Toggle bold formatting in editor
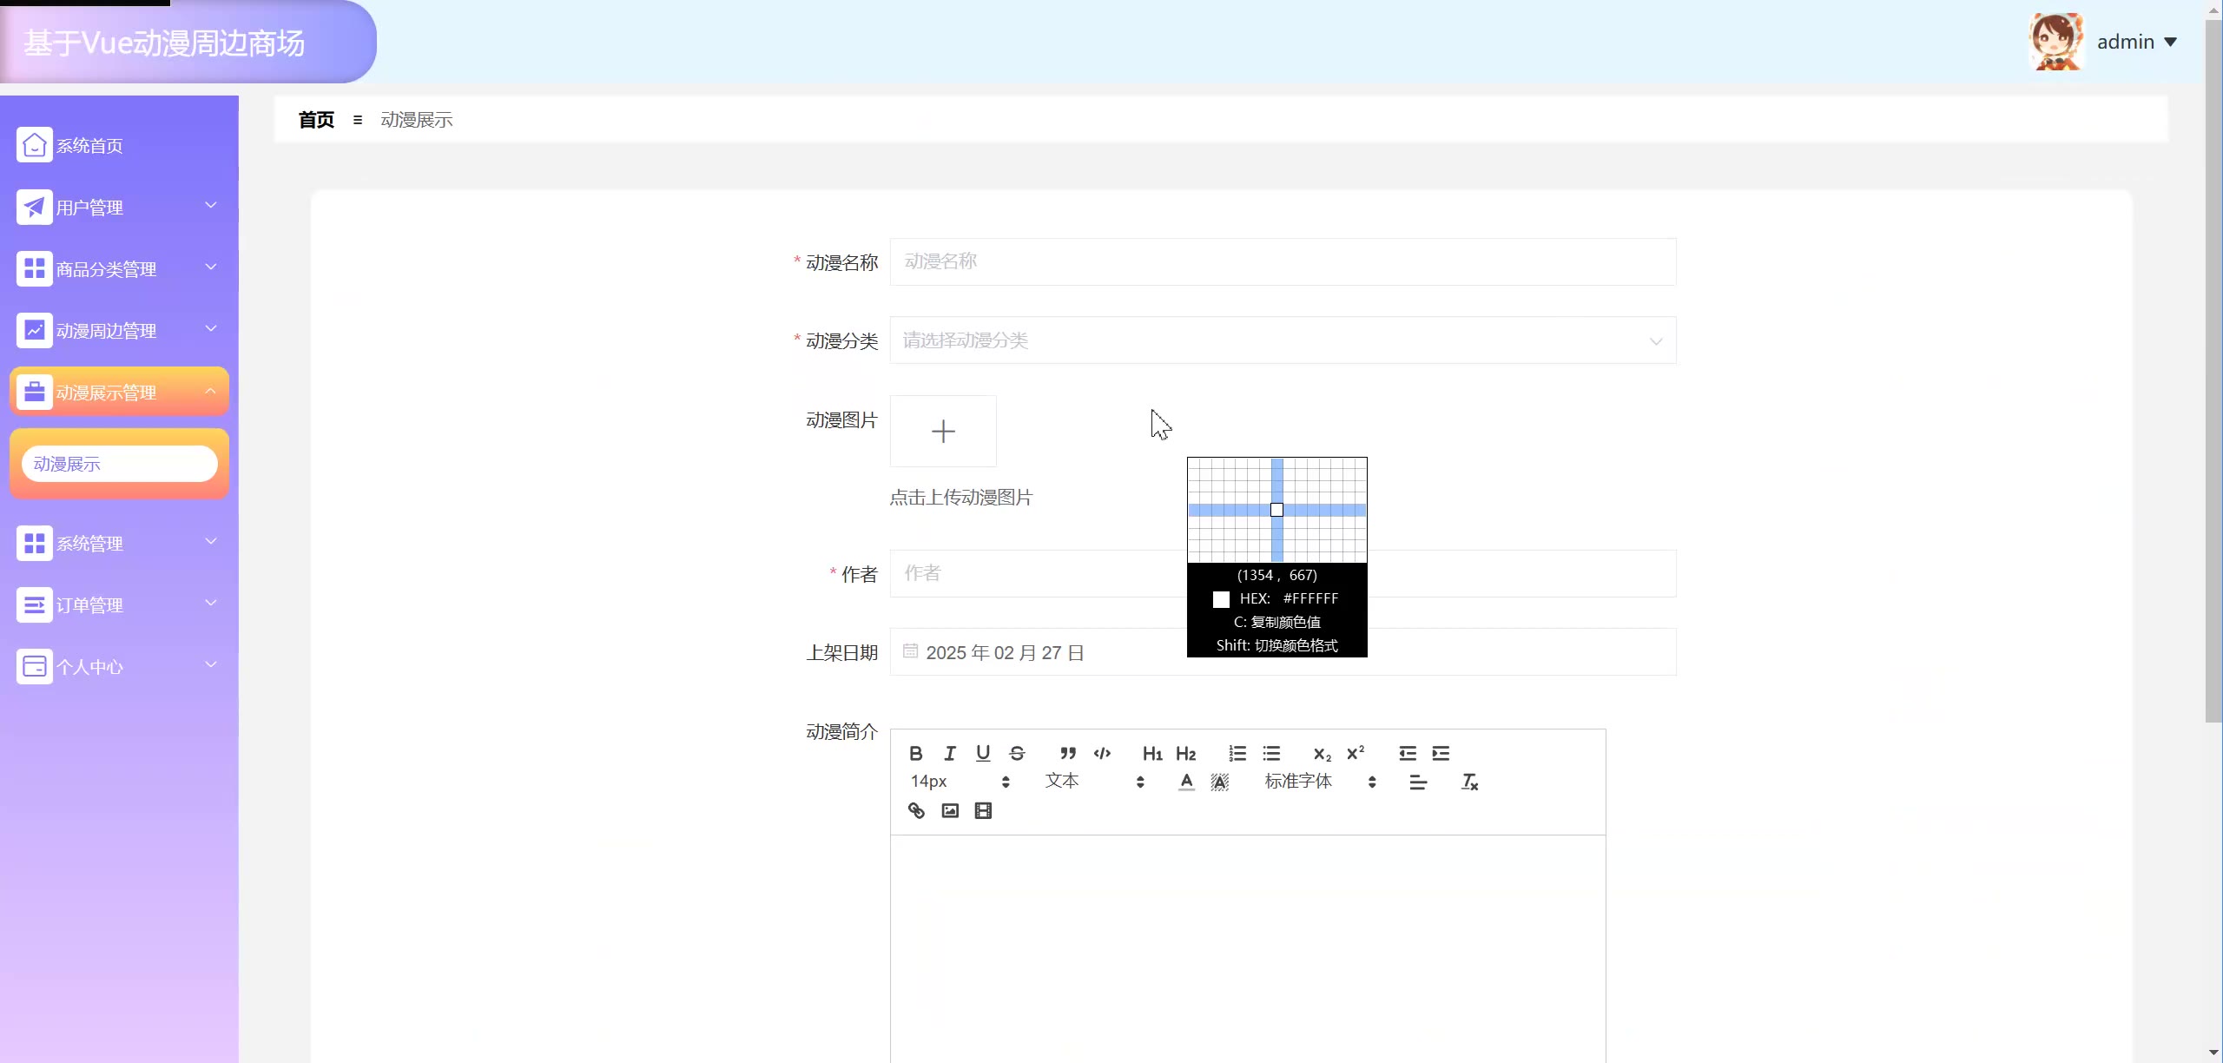Viewport: 2223px width, 1063px height. [x=915, y=753]
